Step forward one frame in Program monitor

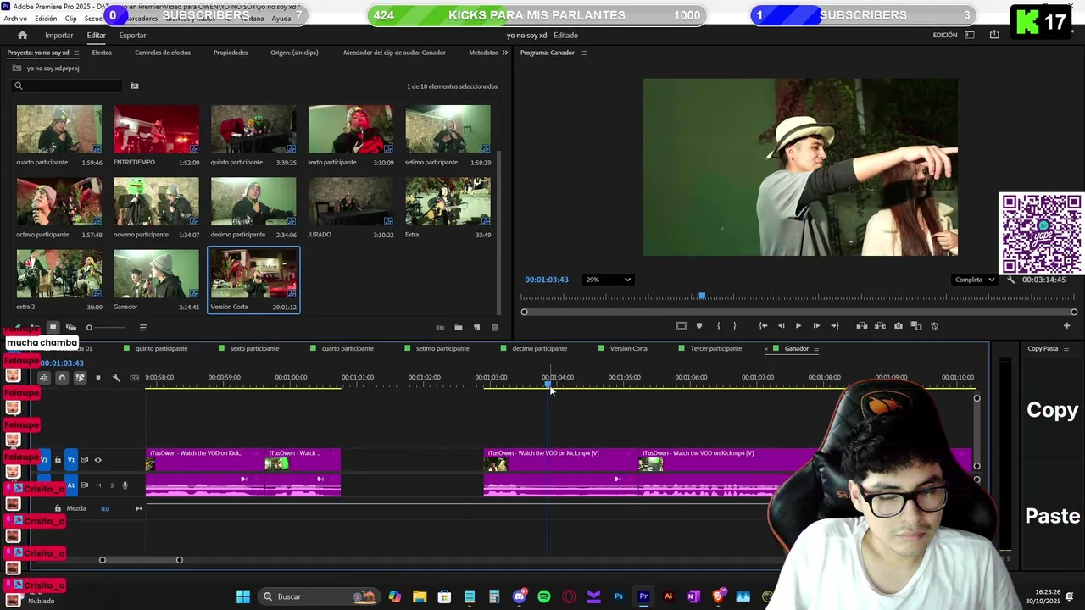click(x=816, y=325)
